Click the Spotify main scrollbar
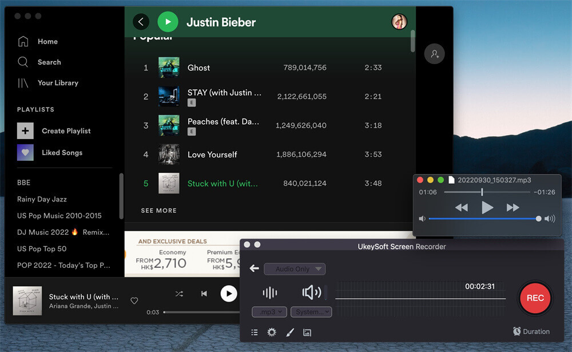Viewport: 572px width, 352px height. pyautogui.click(x=412, y=41)
